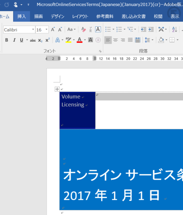Apply red font color
Viewport: 183px width, 215px height.
click(x=79, y=40)
